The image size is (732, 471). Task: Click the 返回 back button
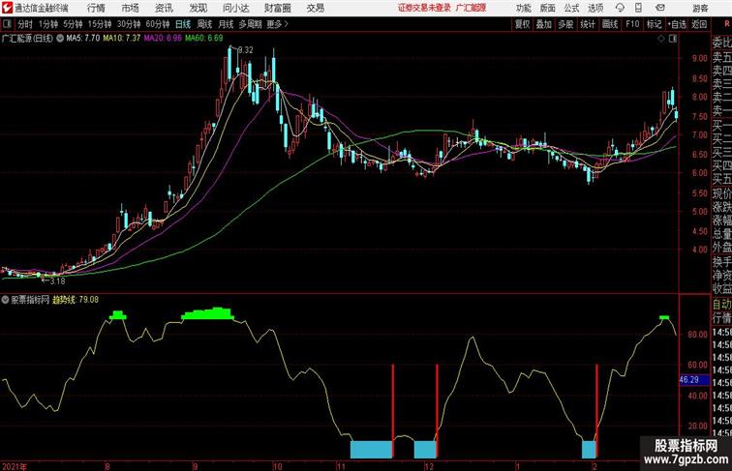(x=699, y=24)
